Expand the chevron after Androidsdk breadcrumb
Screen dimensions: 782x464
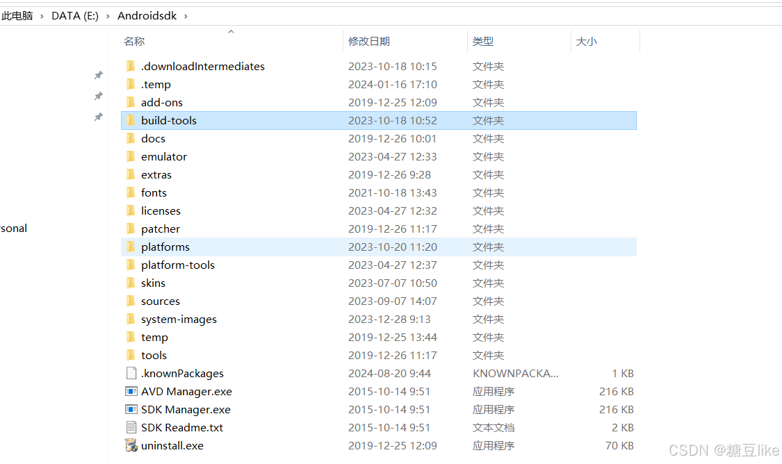click(186, 16)
